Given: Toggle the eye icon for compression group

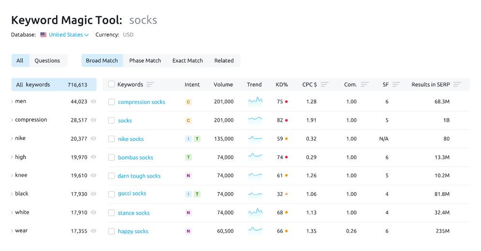Looking at the screenshot, I should pyautogui.click(x=94, y=120).
